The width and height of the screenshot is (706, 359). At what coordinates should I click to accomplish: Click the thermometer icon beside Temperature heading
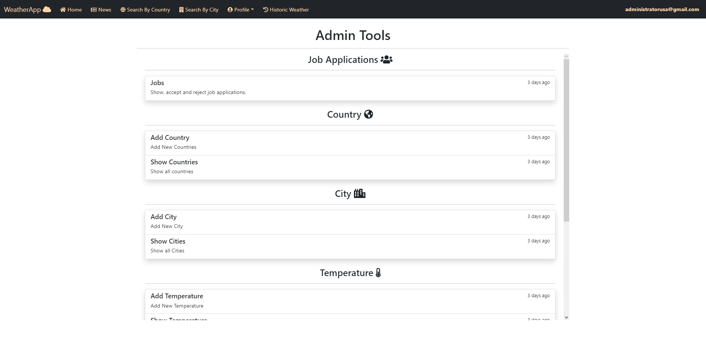click(378, 273)
